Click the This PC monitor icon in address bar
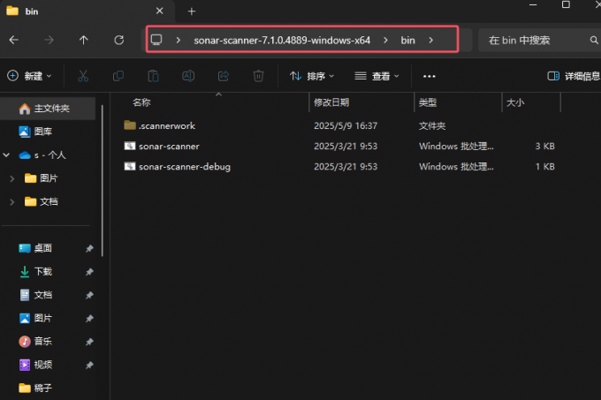Image resolution: width=601 pixels, height=400 pixels. [156, 40]
